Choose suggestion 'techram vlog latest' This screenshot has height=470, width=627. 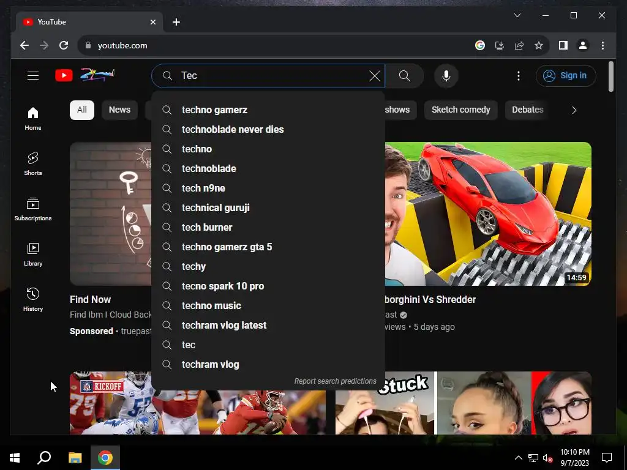click(268, 326)
